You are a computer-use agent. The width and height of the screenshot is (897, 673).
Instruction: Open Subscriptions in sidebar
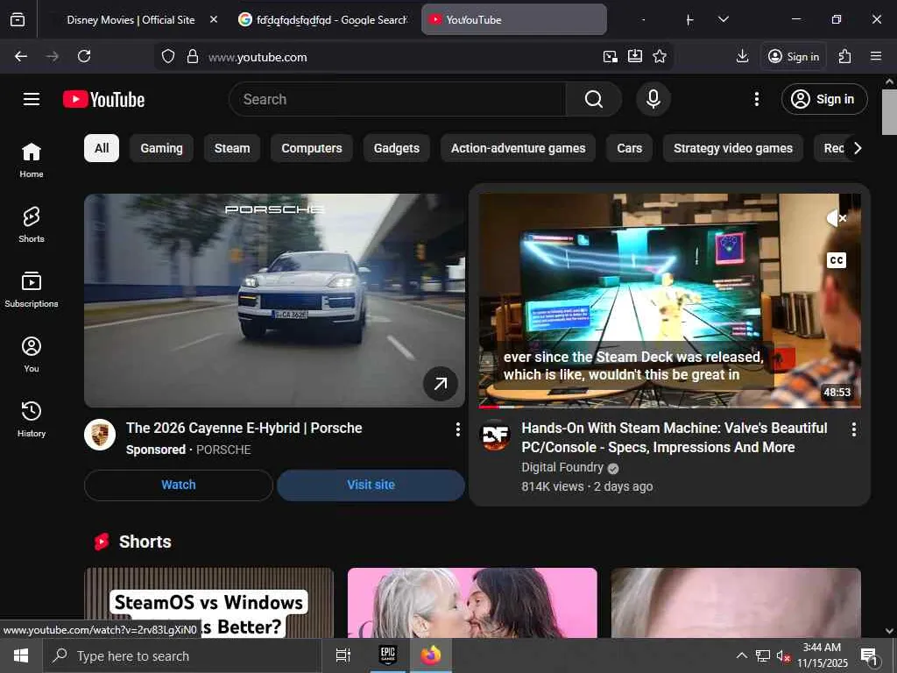click(32, 289)
